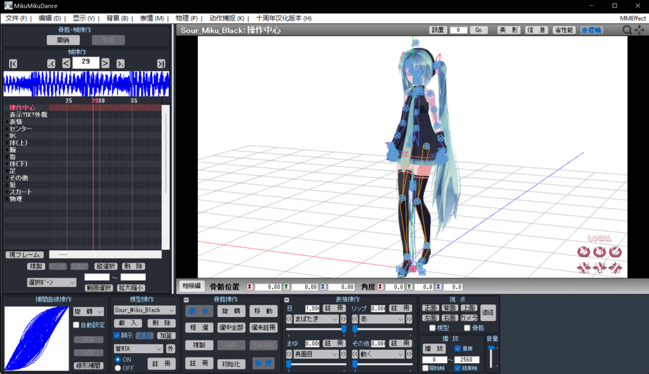Jump to the last frame button
This screenshot has height=374, width=649.
click(161, 63)
